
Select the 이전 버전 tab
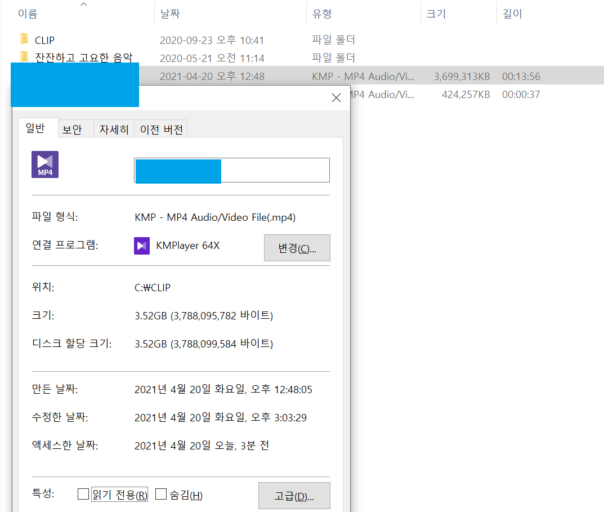162,130
